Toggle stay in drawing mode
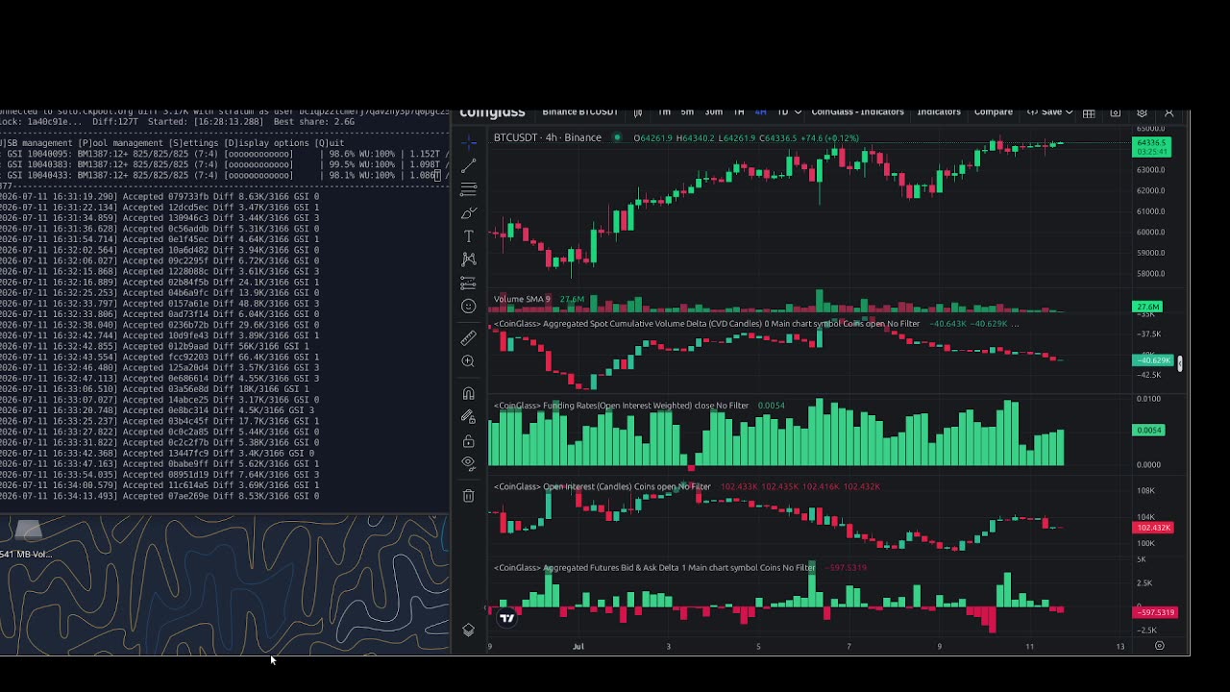The width and height of the screenshot is (1230, 692). pyautogui.click(x=468, y=416)
